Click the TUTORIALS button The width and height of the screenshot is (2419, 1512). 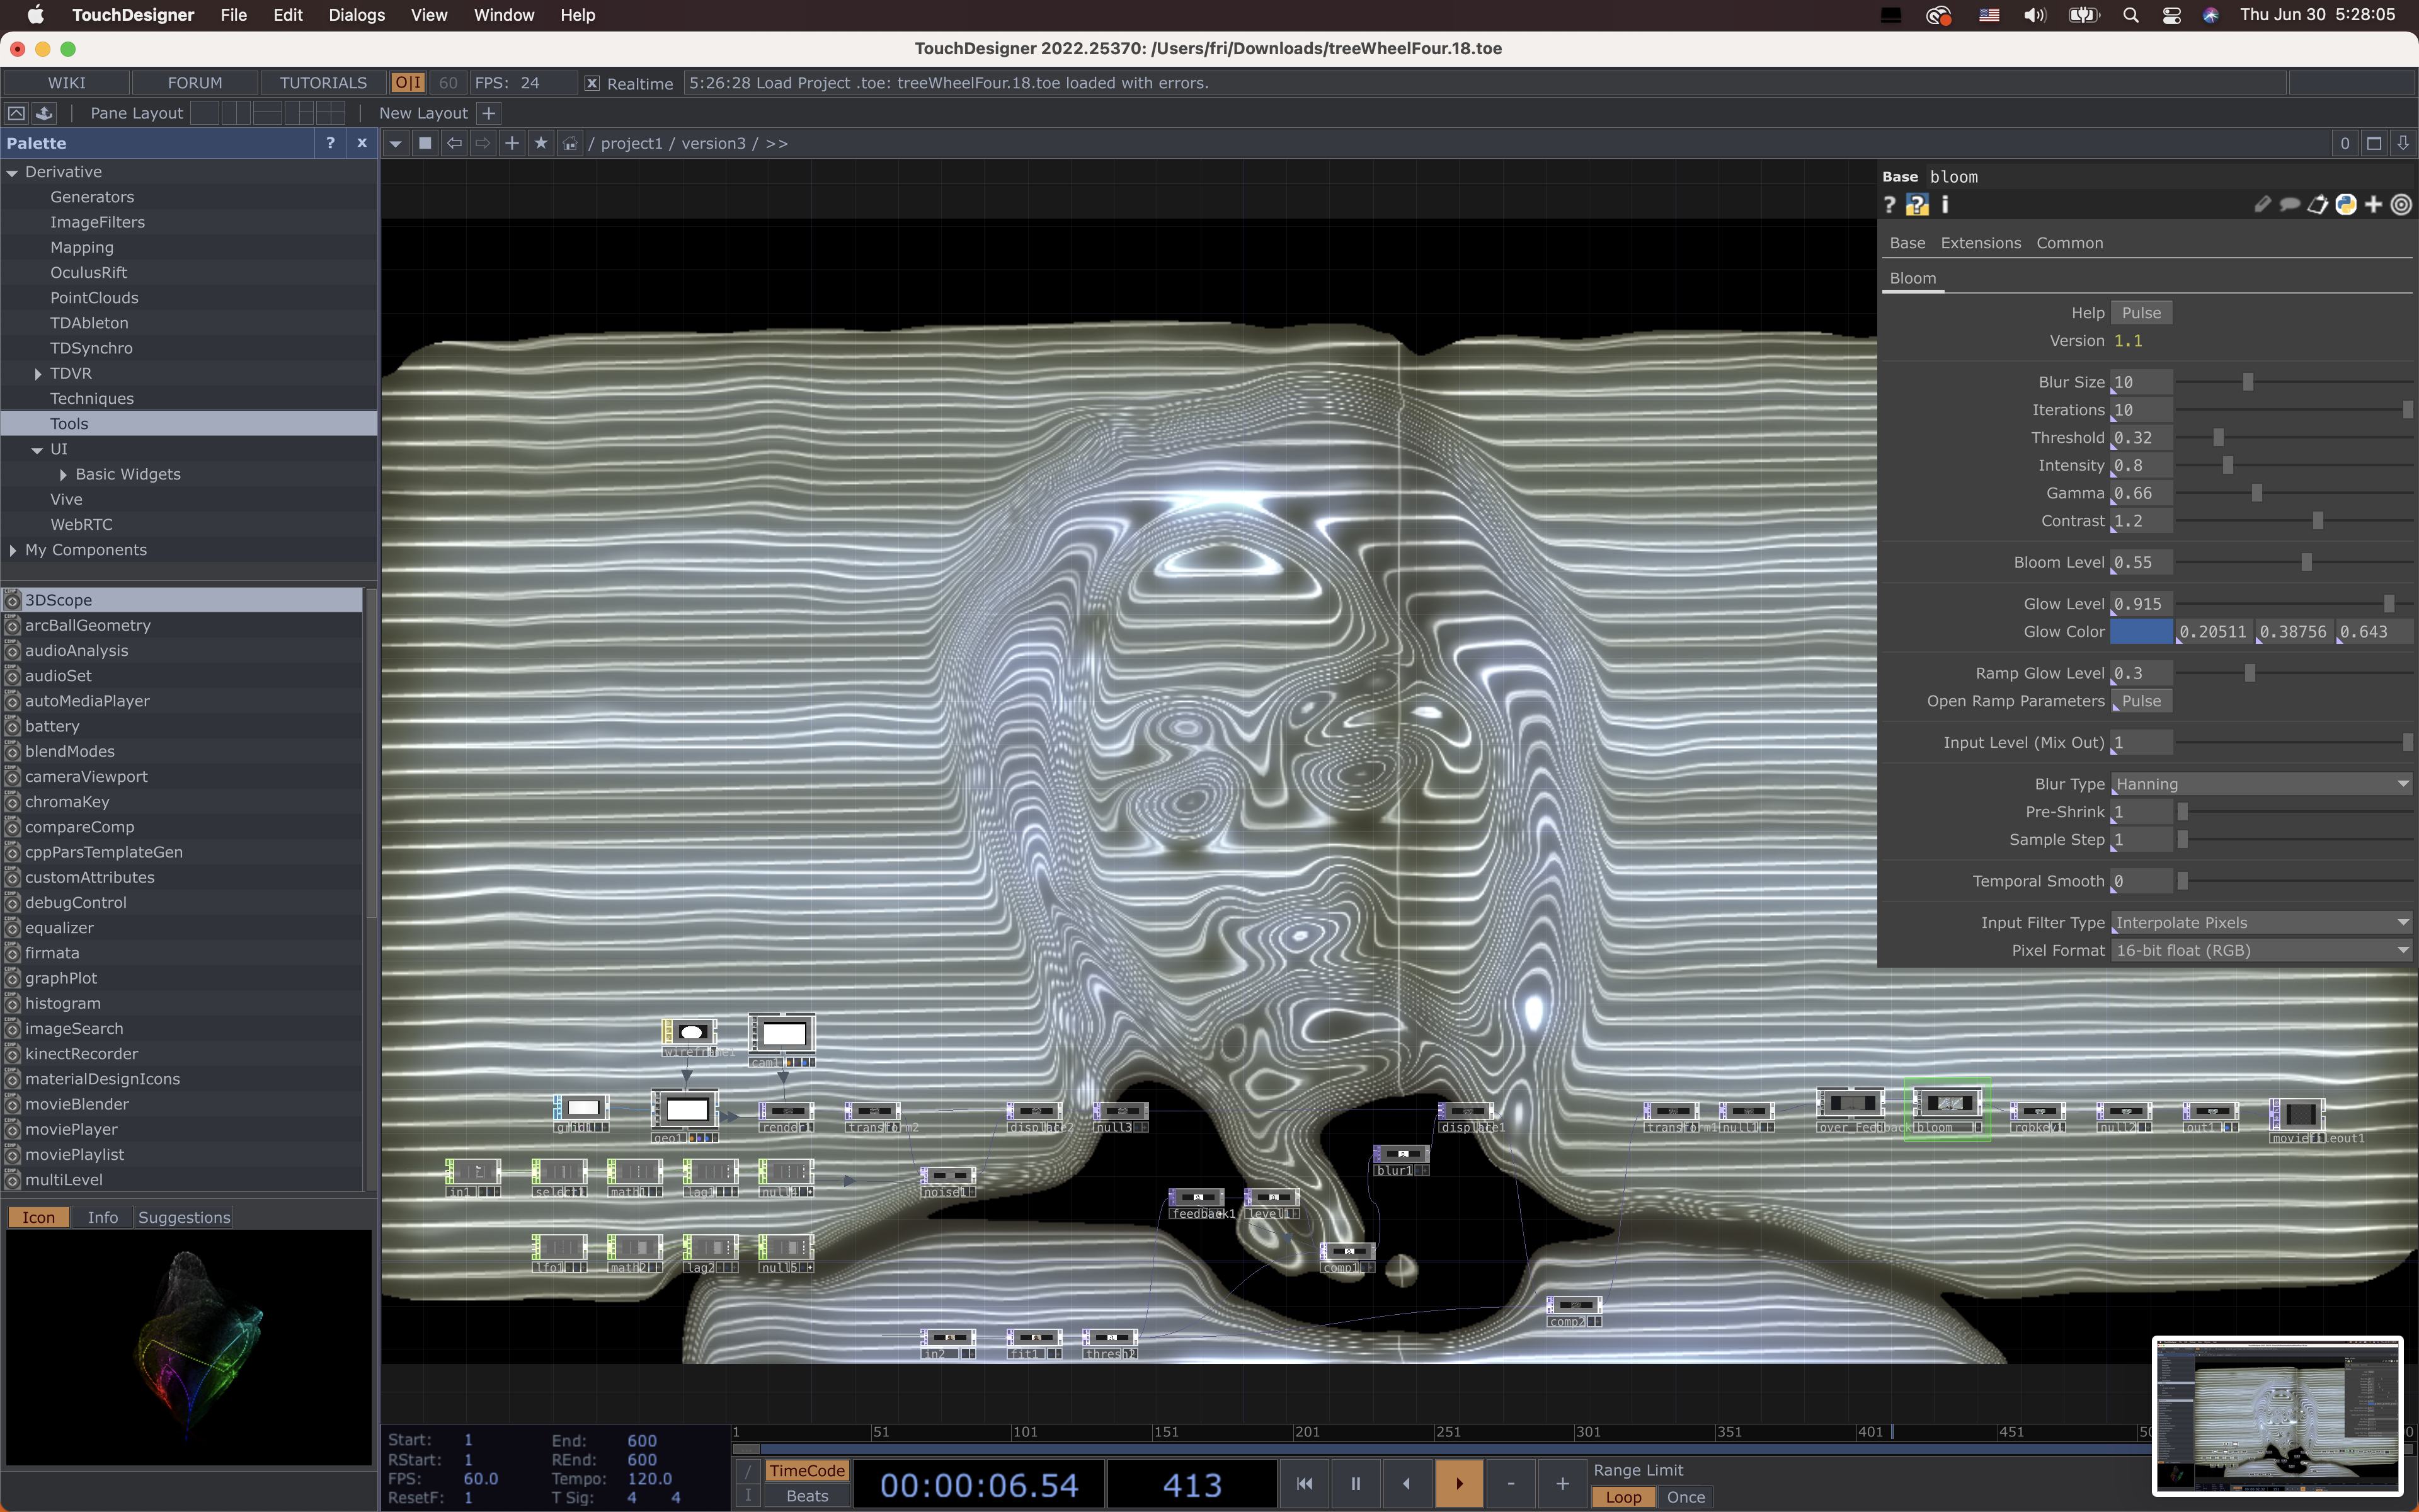[323, 83]
